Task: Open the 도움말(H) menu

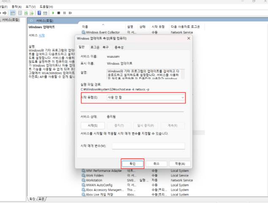Action: (46, 7)
